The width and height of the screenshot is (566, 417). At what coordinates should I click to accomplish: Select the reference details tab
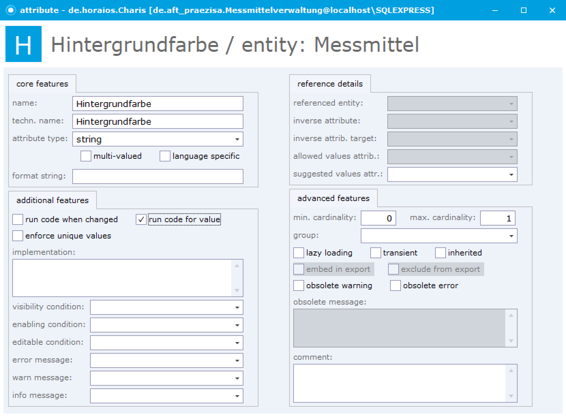click(330, 84)
